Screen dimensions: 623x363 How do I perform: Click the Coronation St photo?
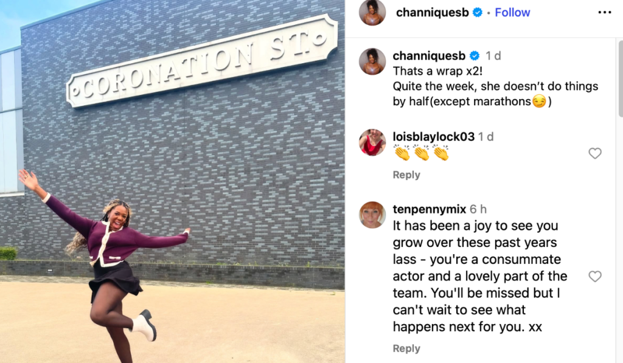pyautogui.click(x=172, y=181)
